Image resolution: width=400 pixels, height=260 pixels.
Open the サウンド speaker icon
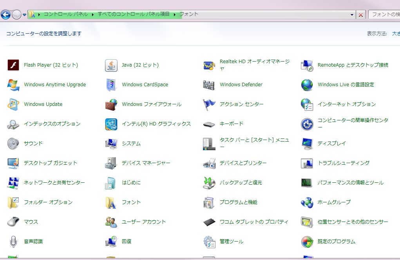[13, 144]
